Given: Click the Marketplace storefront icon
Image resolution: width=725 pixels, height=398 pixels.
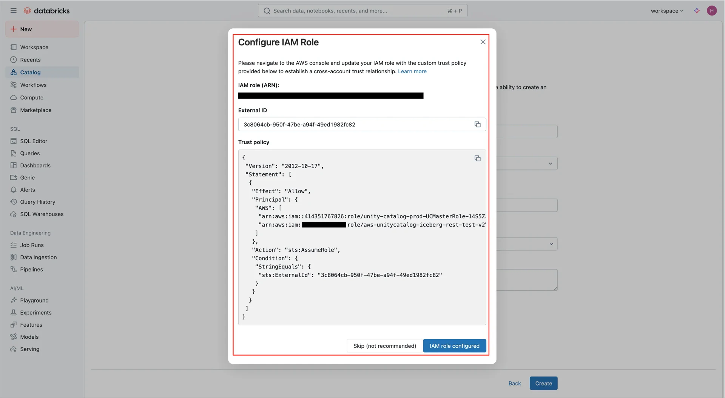Looking at the screenshot, I should tap(14, 110).
